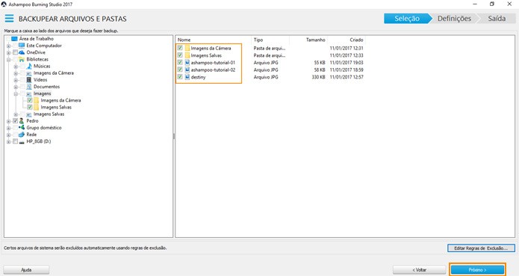Expand the Documentos library node
Viewport: 519px width, 276px height.
[x=16, y=87]
